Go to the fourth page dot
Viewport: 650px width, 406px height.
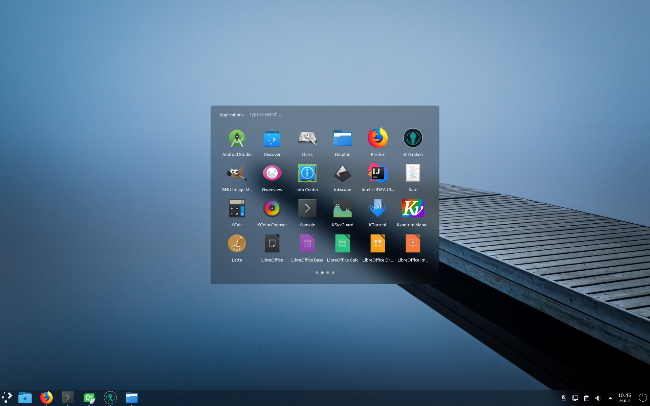pyautogui.click(x=333, y=273)
